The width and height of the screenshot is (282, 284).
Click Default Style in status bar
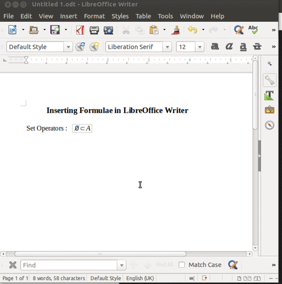(106, 278)
